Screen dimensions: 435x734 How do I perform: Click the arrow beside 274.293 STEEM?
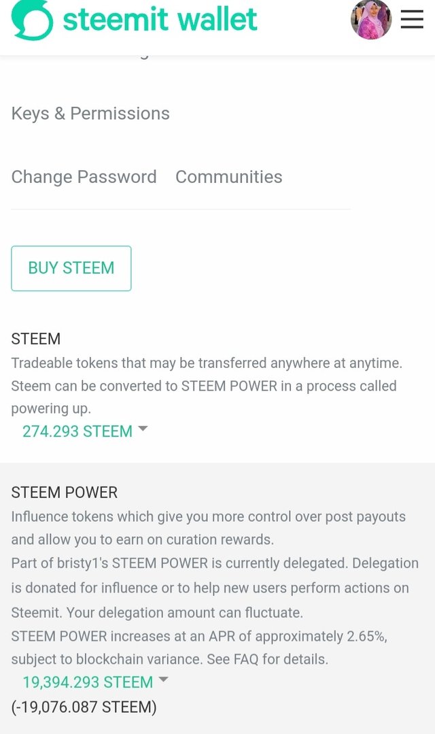143,429
